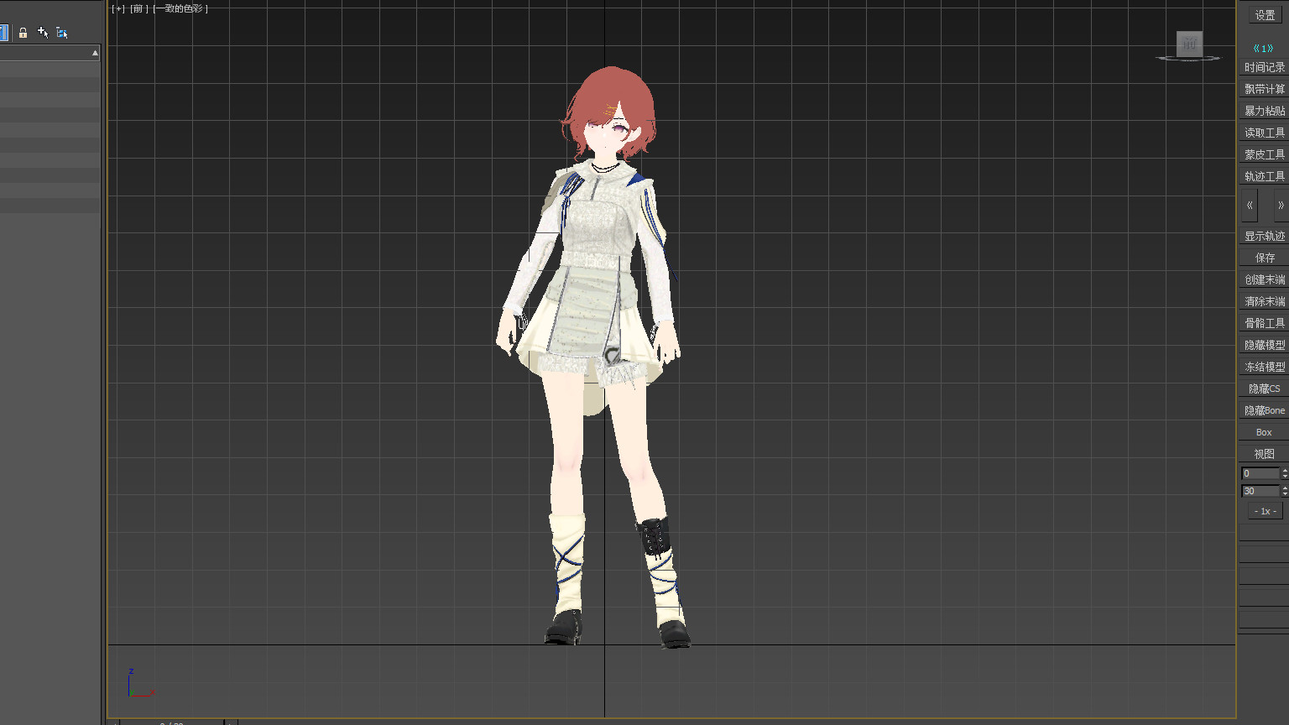Screen dimensions: 1289x725
Task: Click the plus-cursor pick icon
Action: click(x=43, y=33)
